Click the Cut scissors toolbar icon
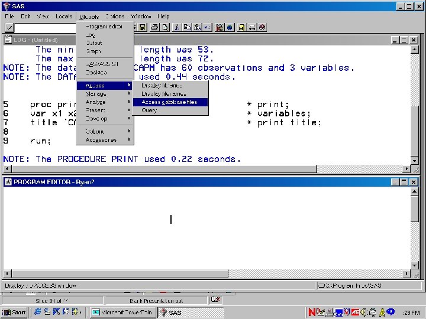This screenshot has height=319, width=426. click(176, 27)
